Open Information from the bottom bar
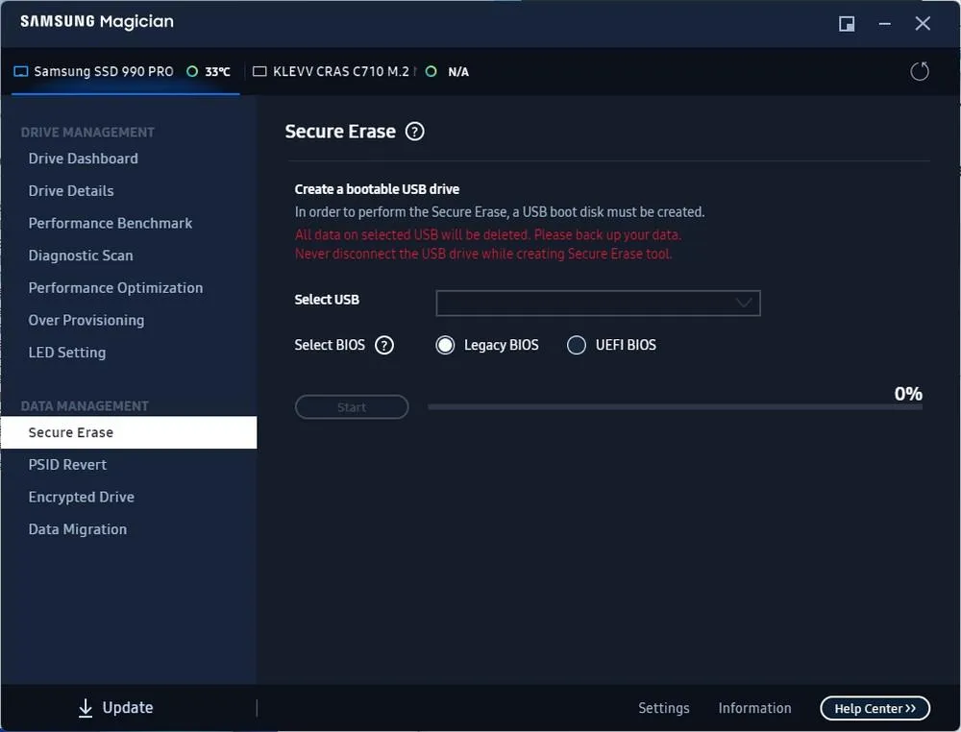The height and width of the screenshot is (732, 961). 754,709
